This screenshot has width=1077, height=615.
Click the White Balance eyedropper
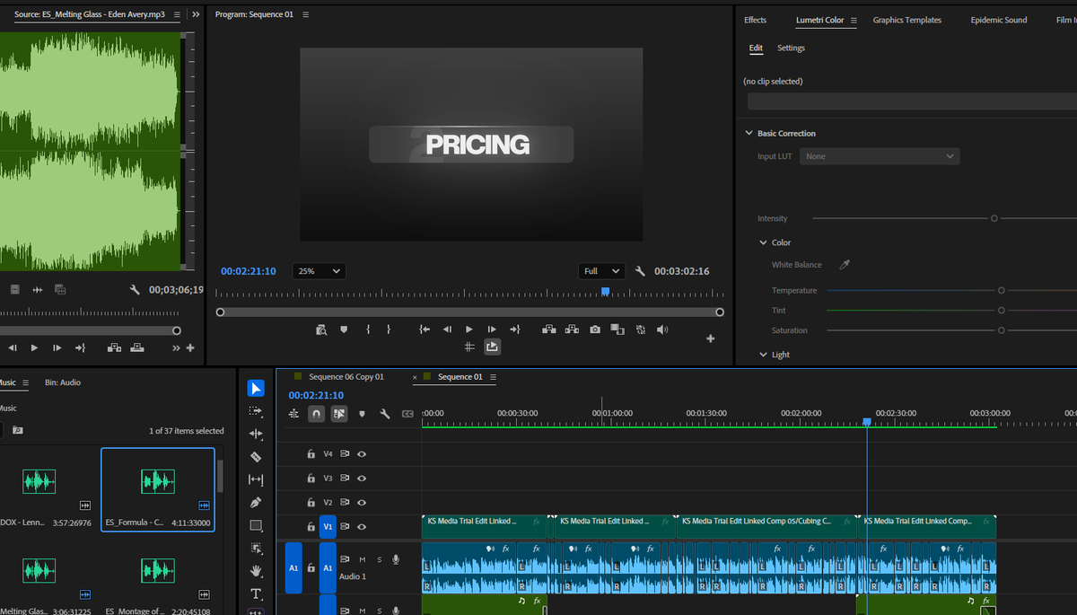[844, 265]
